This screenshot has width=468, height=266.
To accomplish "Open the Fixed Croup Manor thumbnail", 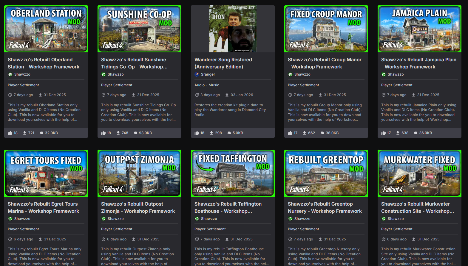I will coord(326,29).
